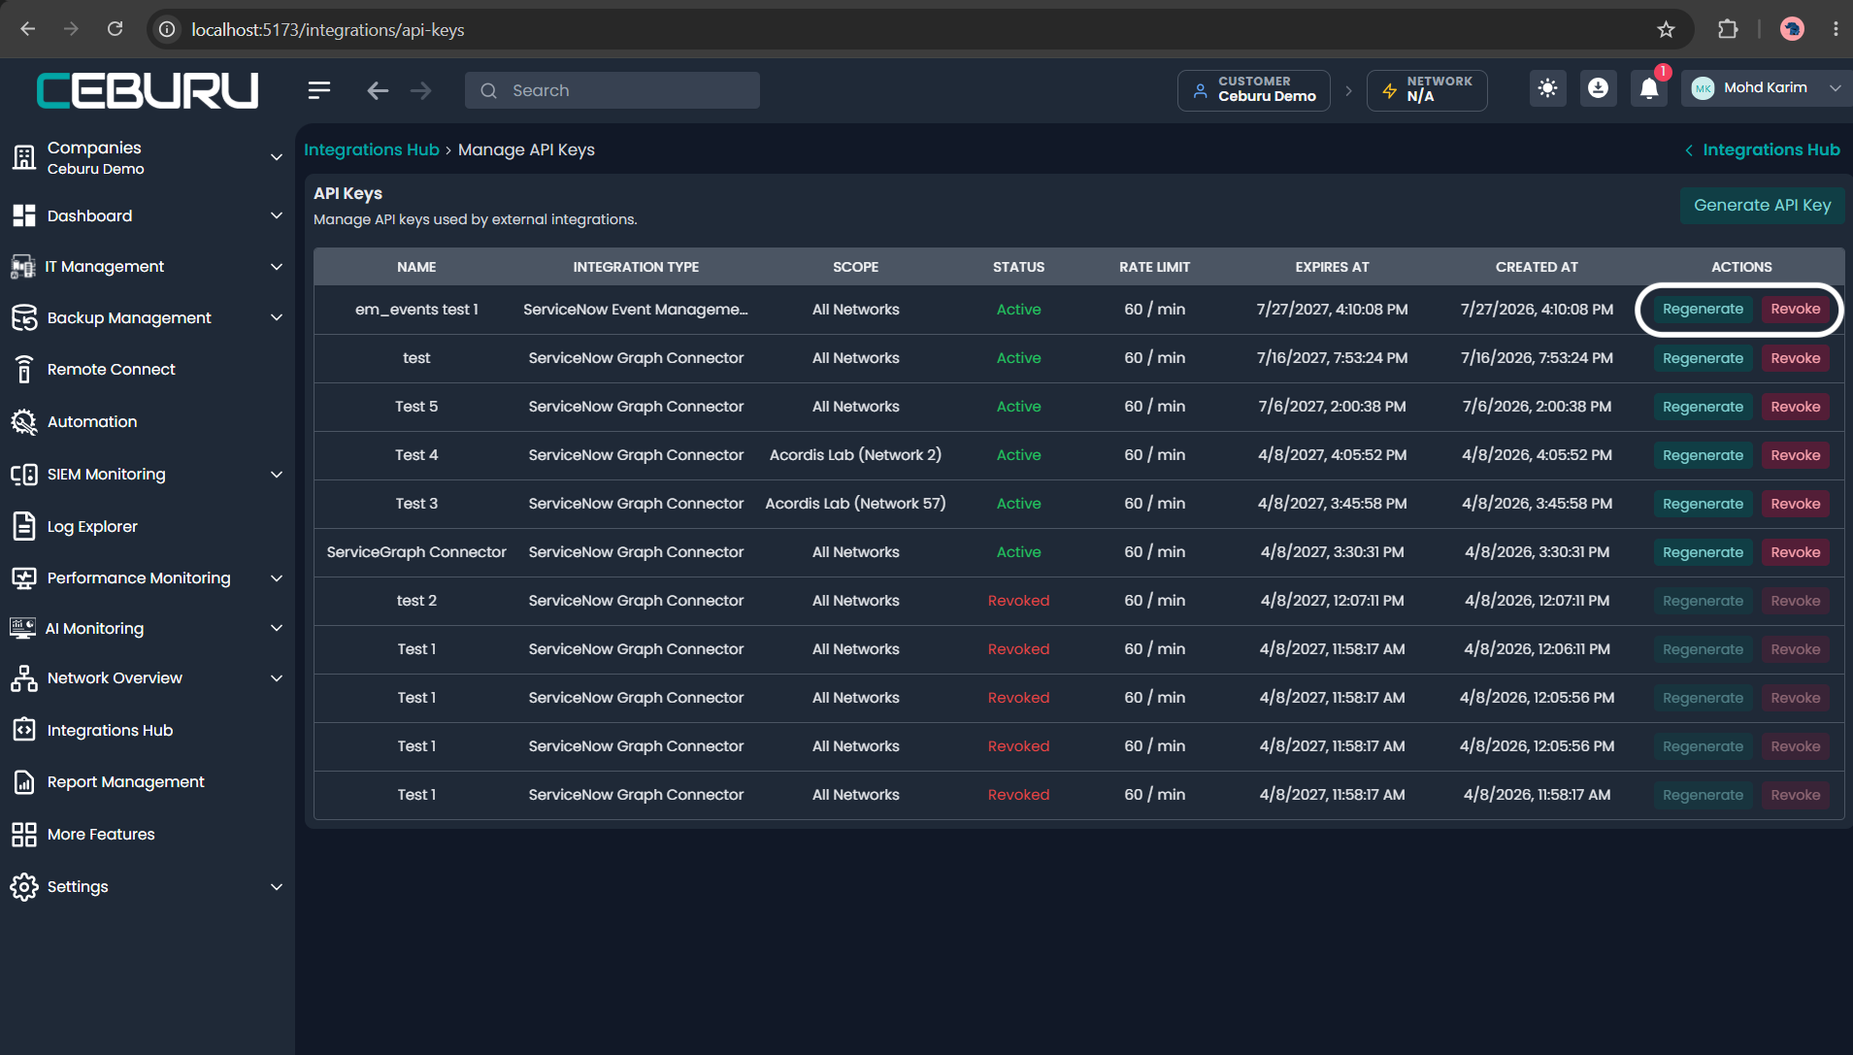This screenshot has height=1055, width=1853.
Task: Click the Generate API Key button
Action: click(1762, 206)
